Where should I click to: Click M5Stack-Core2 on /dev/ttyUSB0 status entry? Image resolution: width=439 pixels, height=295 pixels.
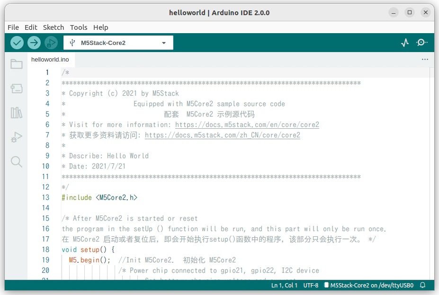coord(369,285)
